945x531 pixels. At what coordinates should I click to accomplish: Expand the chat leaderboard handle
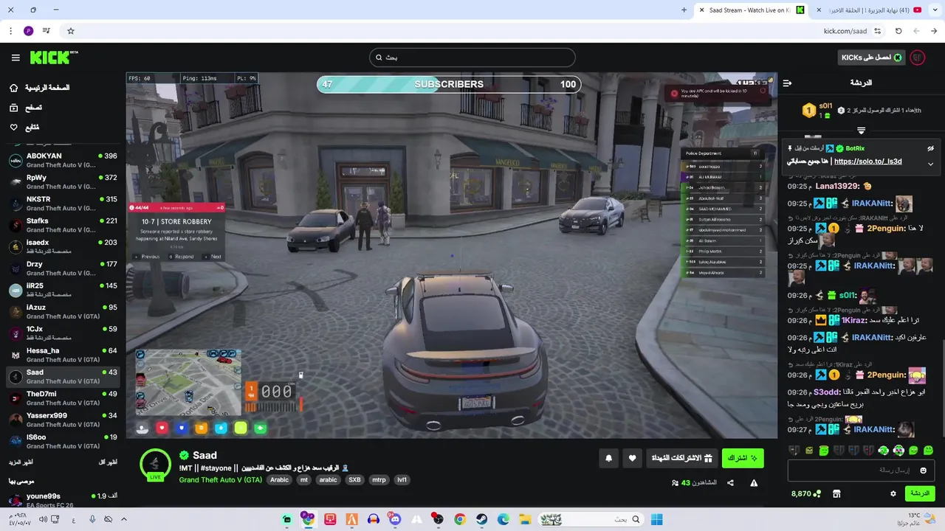pyautogui.click(x=861, y=130)
